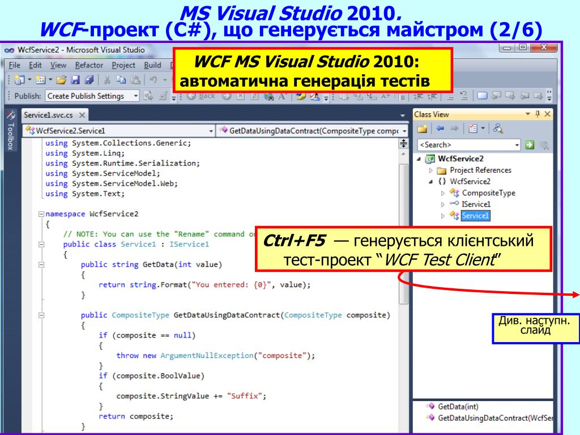
Task: Open the File menu
Action: coord(14,66)
